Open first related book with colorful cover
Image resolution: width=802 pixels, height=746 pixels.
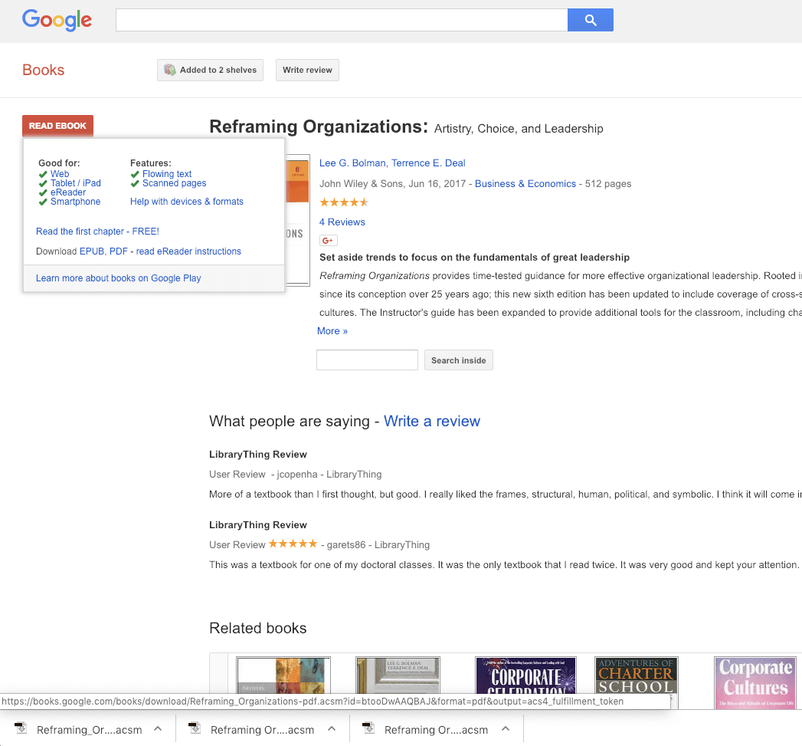(283, 676)
